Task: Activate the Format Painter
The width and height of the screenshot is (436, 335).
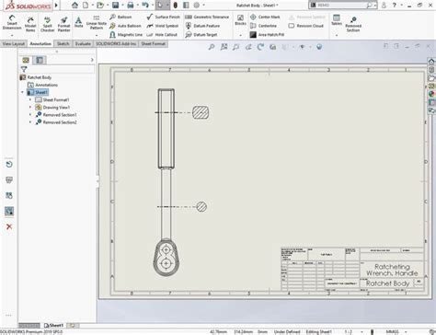Action: [x=63, y=24]
